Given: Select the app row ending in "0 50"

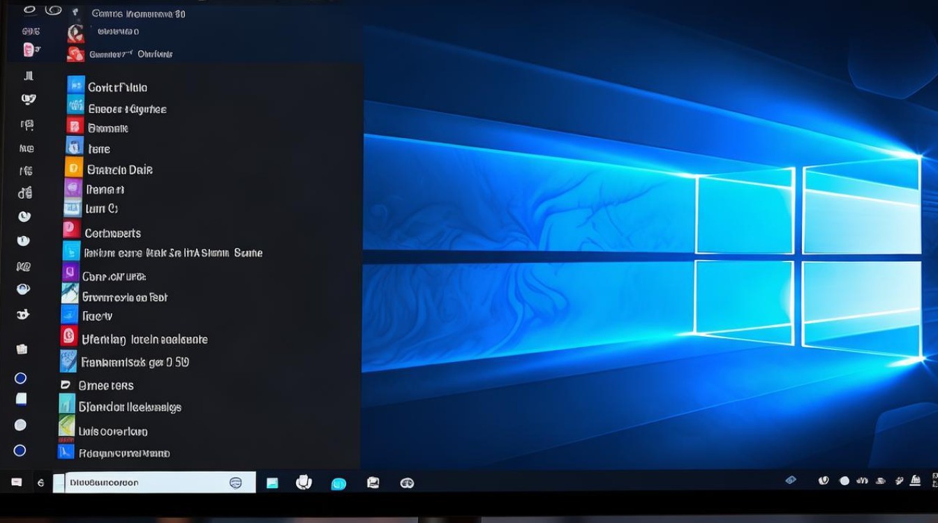Looking at the screenshot, I should (x=135, y=362).
